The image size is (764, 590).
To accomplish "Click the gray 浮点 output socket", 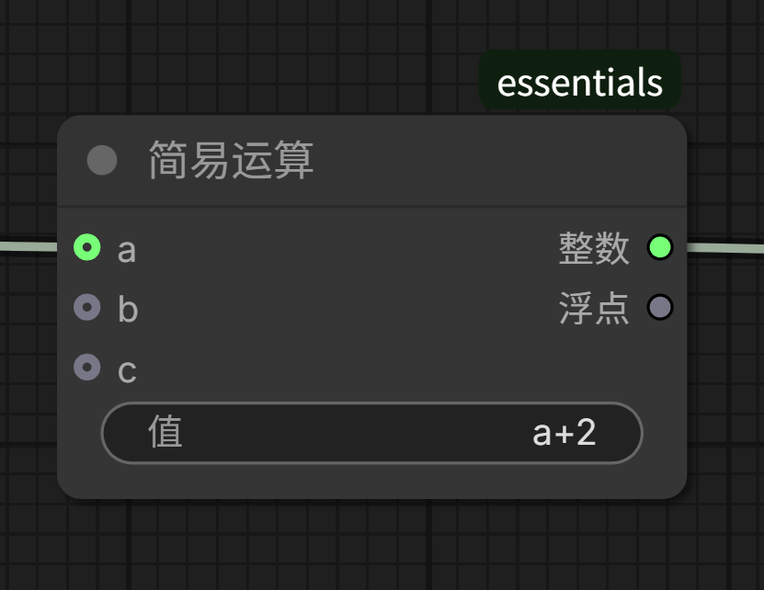I will click(x=660, y=307).
